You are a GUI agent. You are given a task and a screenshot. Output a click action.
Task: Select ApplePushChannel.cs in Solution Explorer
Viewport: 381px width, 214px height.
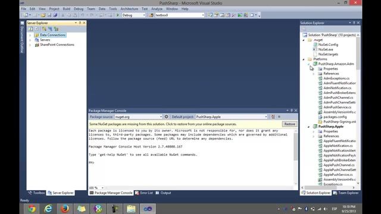click(339, 165)
